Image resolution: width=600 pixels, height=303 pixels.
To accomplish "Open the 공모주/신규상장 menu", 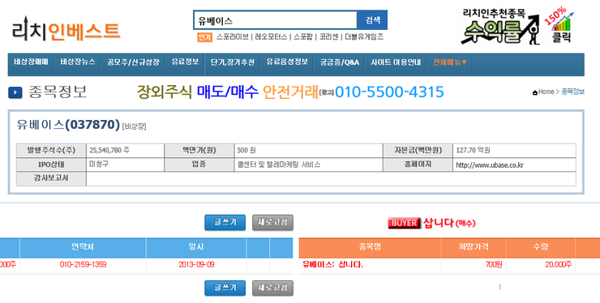I will pyautogui.click(x=133, y=62).
